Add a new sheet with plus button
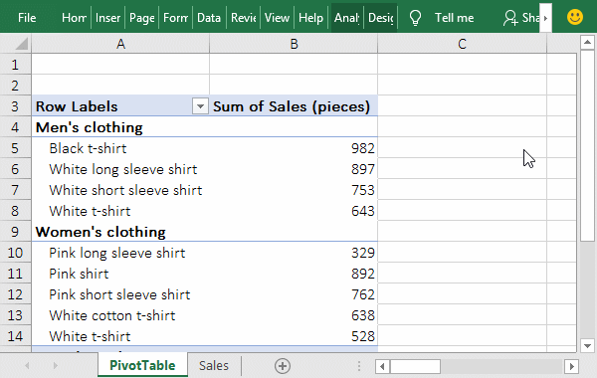This screenshot has height=378, width=597. coord(283,366)
